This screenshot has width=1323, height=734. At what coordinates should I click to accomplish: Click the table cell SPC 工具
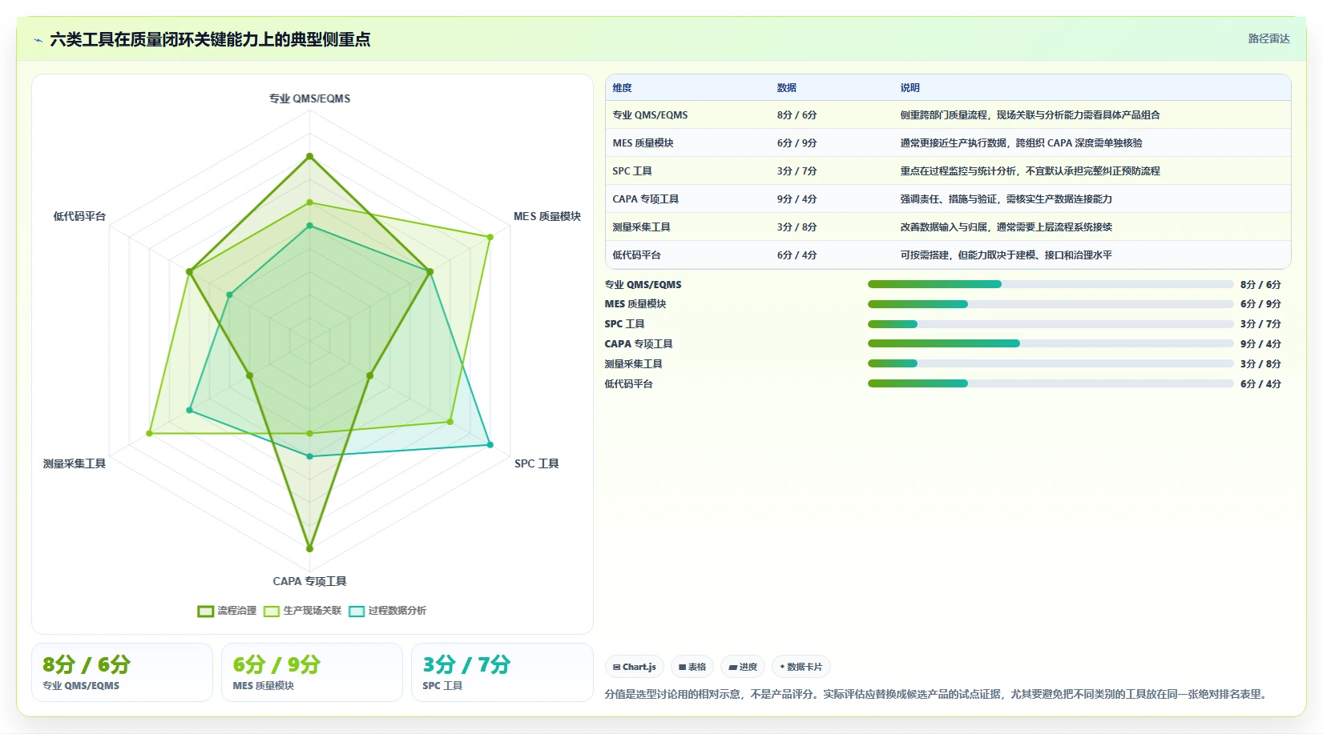632,171
